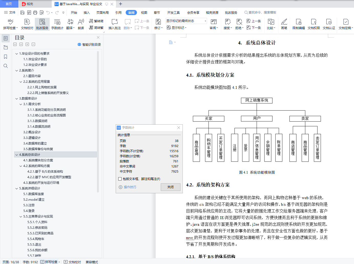Viewport: 354px width, 264px height.
Task: Collapse the 5.5.主菜单设计与实现 outline node
Action: pyautogui.click(x=21, y=217)
